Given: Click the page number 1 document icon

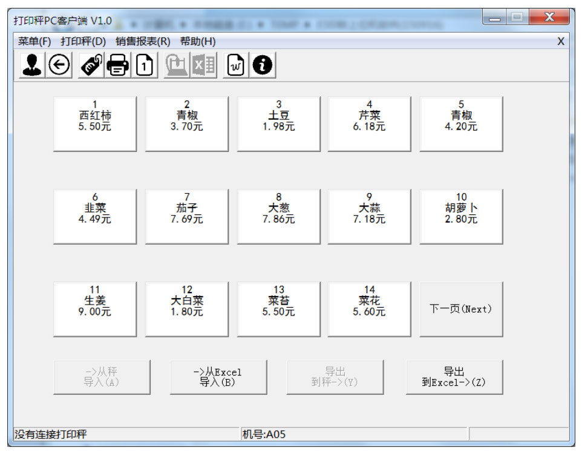Looking at the screenshot, I should [144, 65].
